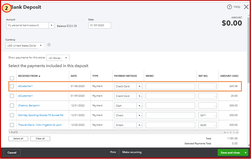Click the Ref No. field for 20.00 row
Viewport: 251px width, 159px height.
click(208, 96)
